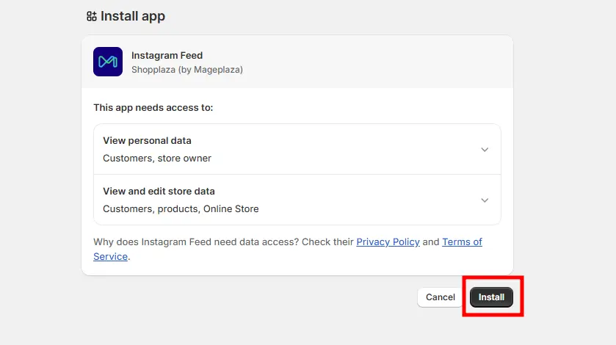Click the Install app heading
This screenshot has width=616, height=345.
click(x=133, y=16)
